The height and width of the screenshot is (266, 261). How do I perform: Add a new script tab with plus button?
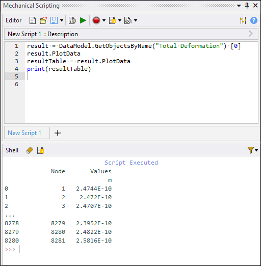pos(58,133)
